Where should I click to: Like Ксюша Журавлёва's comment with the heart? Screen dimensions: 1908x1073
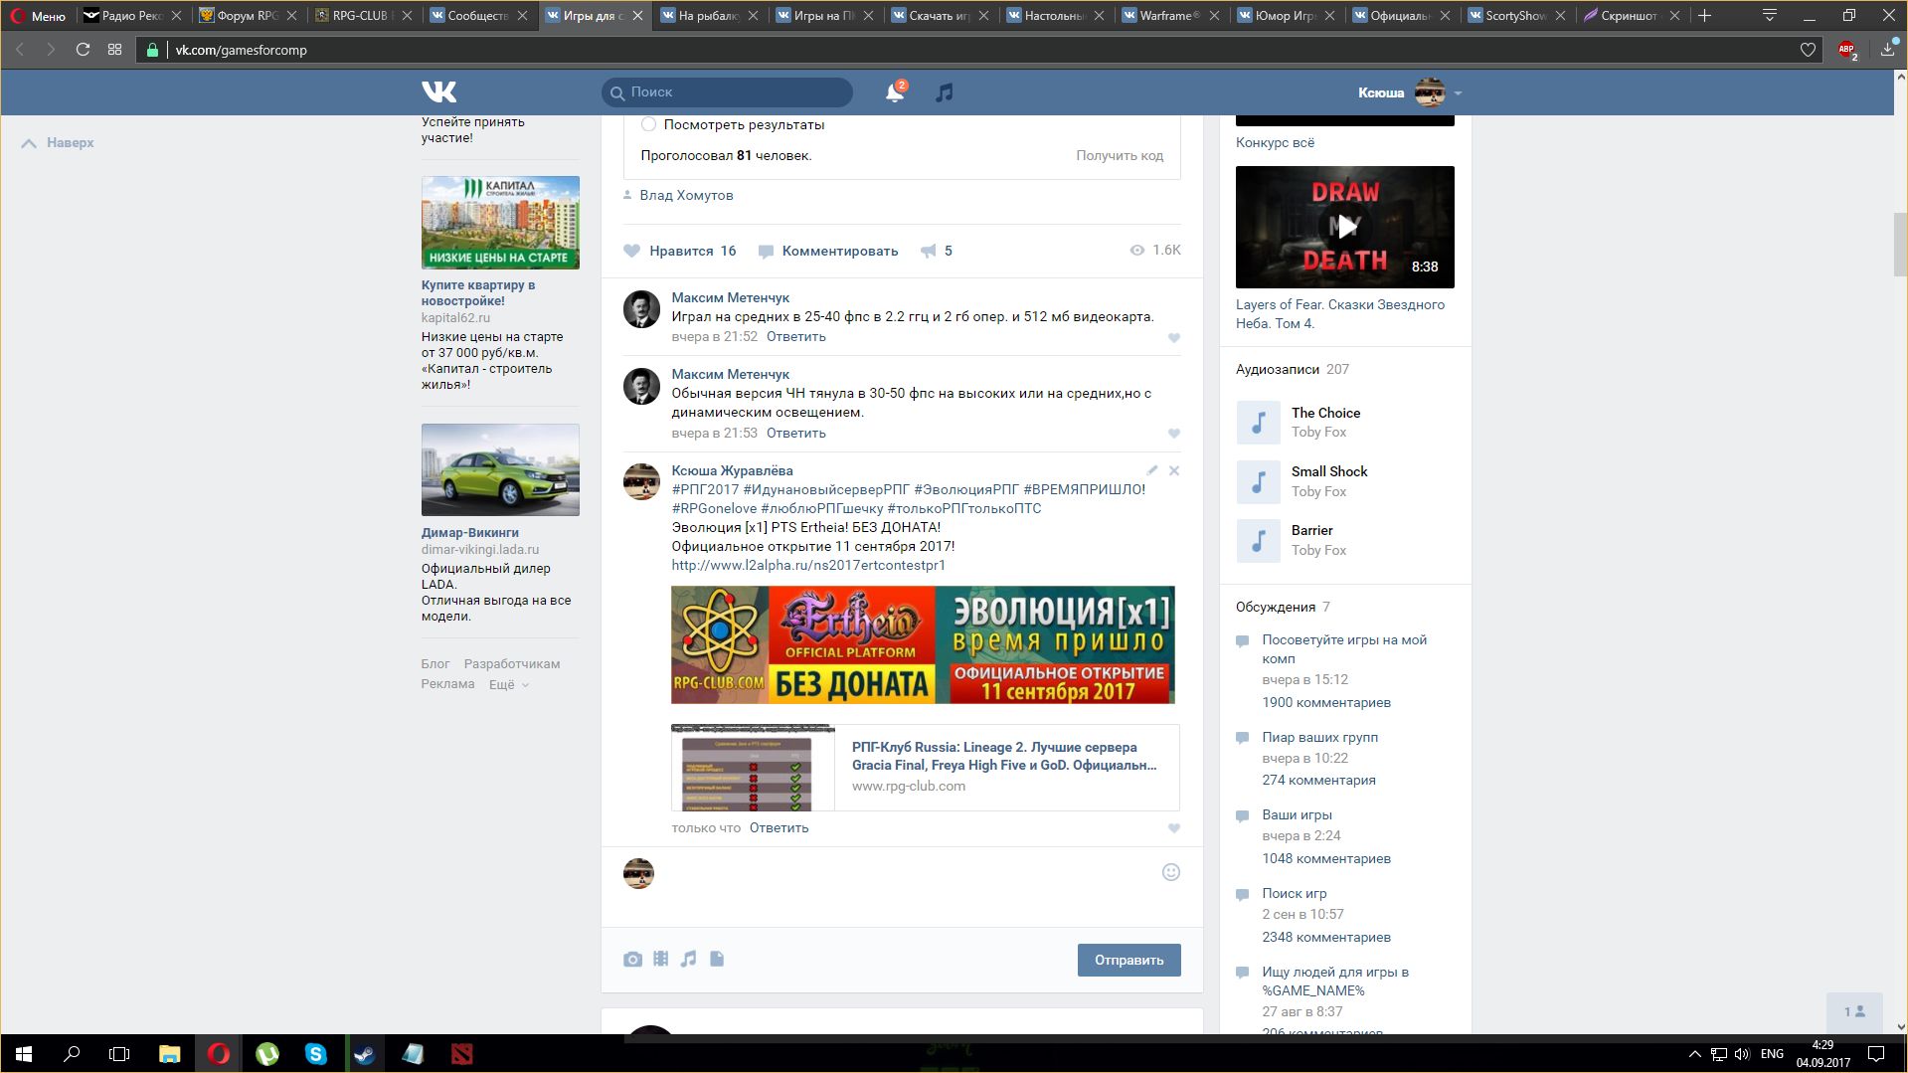pos(1174,828)
